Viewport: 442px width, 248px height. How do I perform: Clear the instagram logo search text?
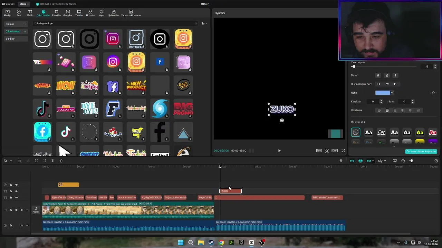click(x=196, y=23)
